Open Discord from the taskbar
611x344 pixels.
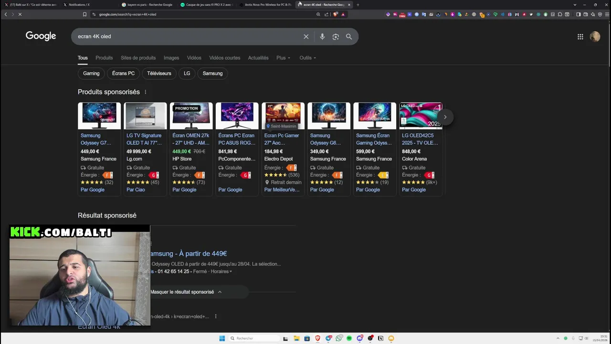359,338
